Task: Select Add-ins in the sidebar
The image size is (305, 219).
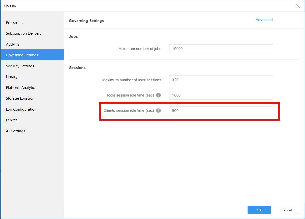Action: pyautogui.click(x=13, y=44)
